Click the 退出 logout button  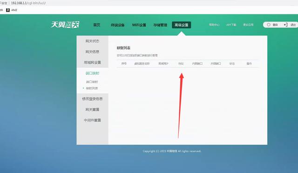[x=290, y=25]
